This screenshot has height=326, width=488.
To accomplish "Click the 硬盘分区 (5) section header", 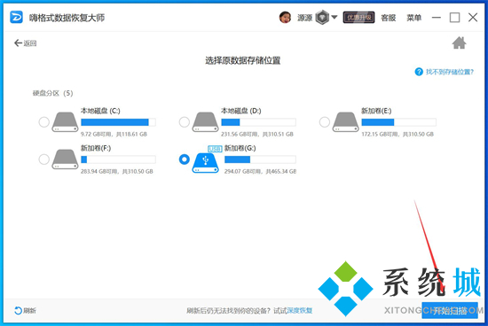I will point(52,93).
